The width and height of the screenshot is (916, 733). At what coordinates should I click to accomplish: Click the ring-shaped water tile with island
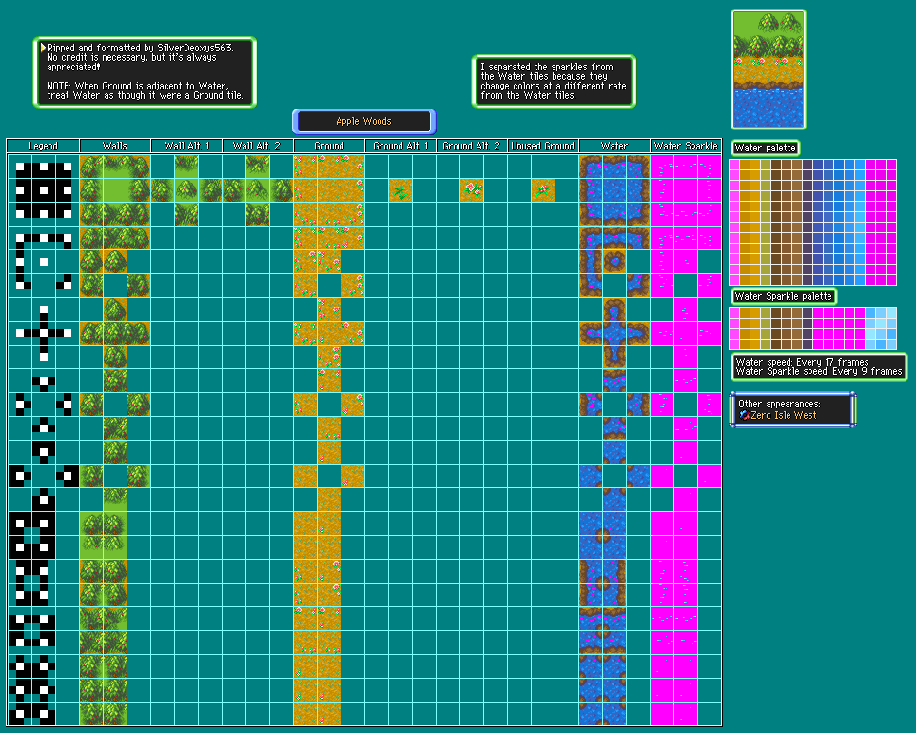(614, 262)
